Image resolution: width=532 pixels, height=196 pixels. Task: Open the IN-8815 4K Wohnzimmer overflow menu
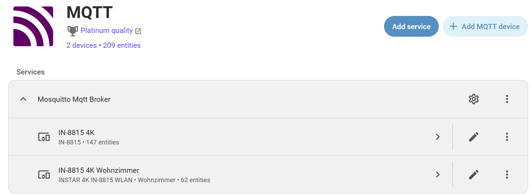click(x=507, y=175)
